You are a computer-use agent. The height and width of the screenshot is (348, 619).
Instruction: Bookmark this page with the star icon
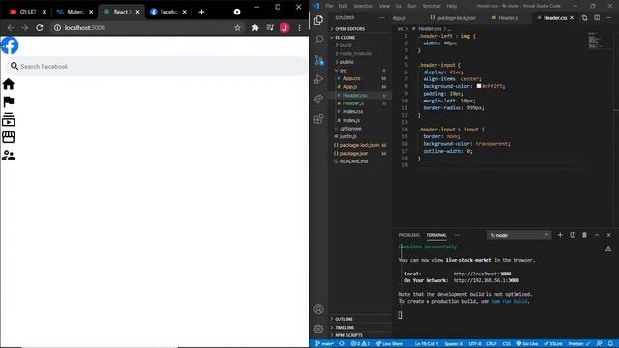click(x=237, y=28)
